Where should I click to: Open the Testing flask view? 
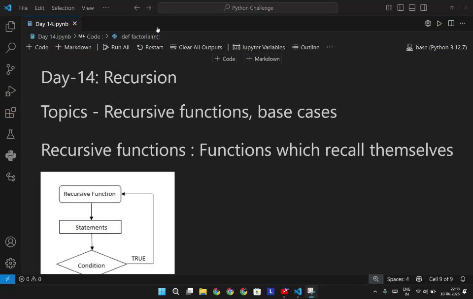(x=10, y=134)
